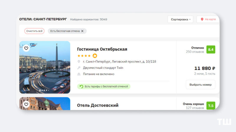Image resolution: width=236 pixels, height=132 pixels.
Task: Open the Сортировка dropdown
Action: click(x=180, y=19)
